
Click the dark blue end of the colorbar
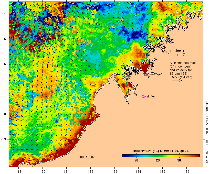(123, 156)
